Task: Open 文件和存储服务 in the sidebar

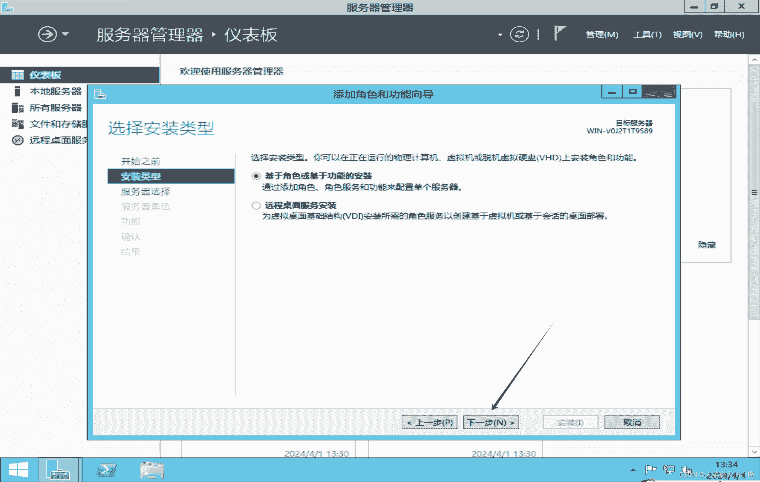Action: point(55,124)
